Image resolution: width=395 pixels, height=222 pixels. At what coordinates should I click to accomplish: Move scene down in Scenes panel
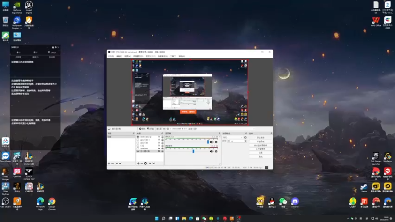click(120, 163)
